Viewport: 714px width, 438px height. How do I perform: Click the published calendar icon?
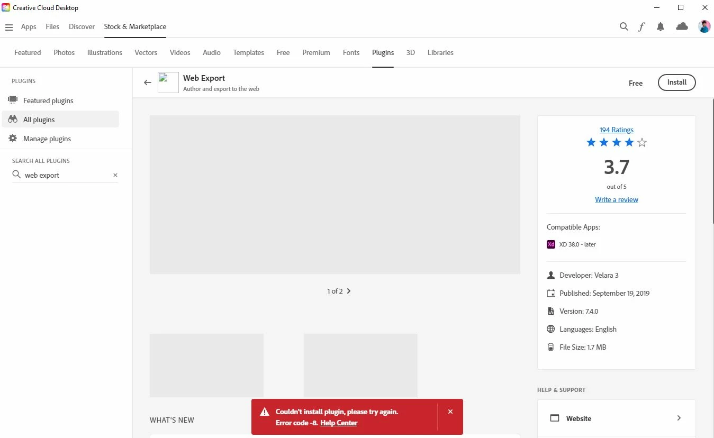(x=551, y=293)
